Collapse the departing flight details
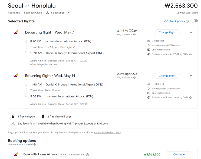 (191, 32)
